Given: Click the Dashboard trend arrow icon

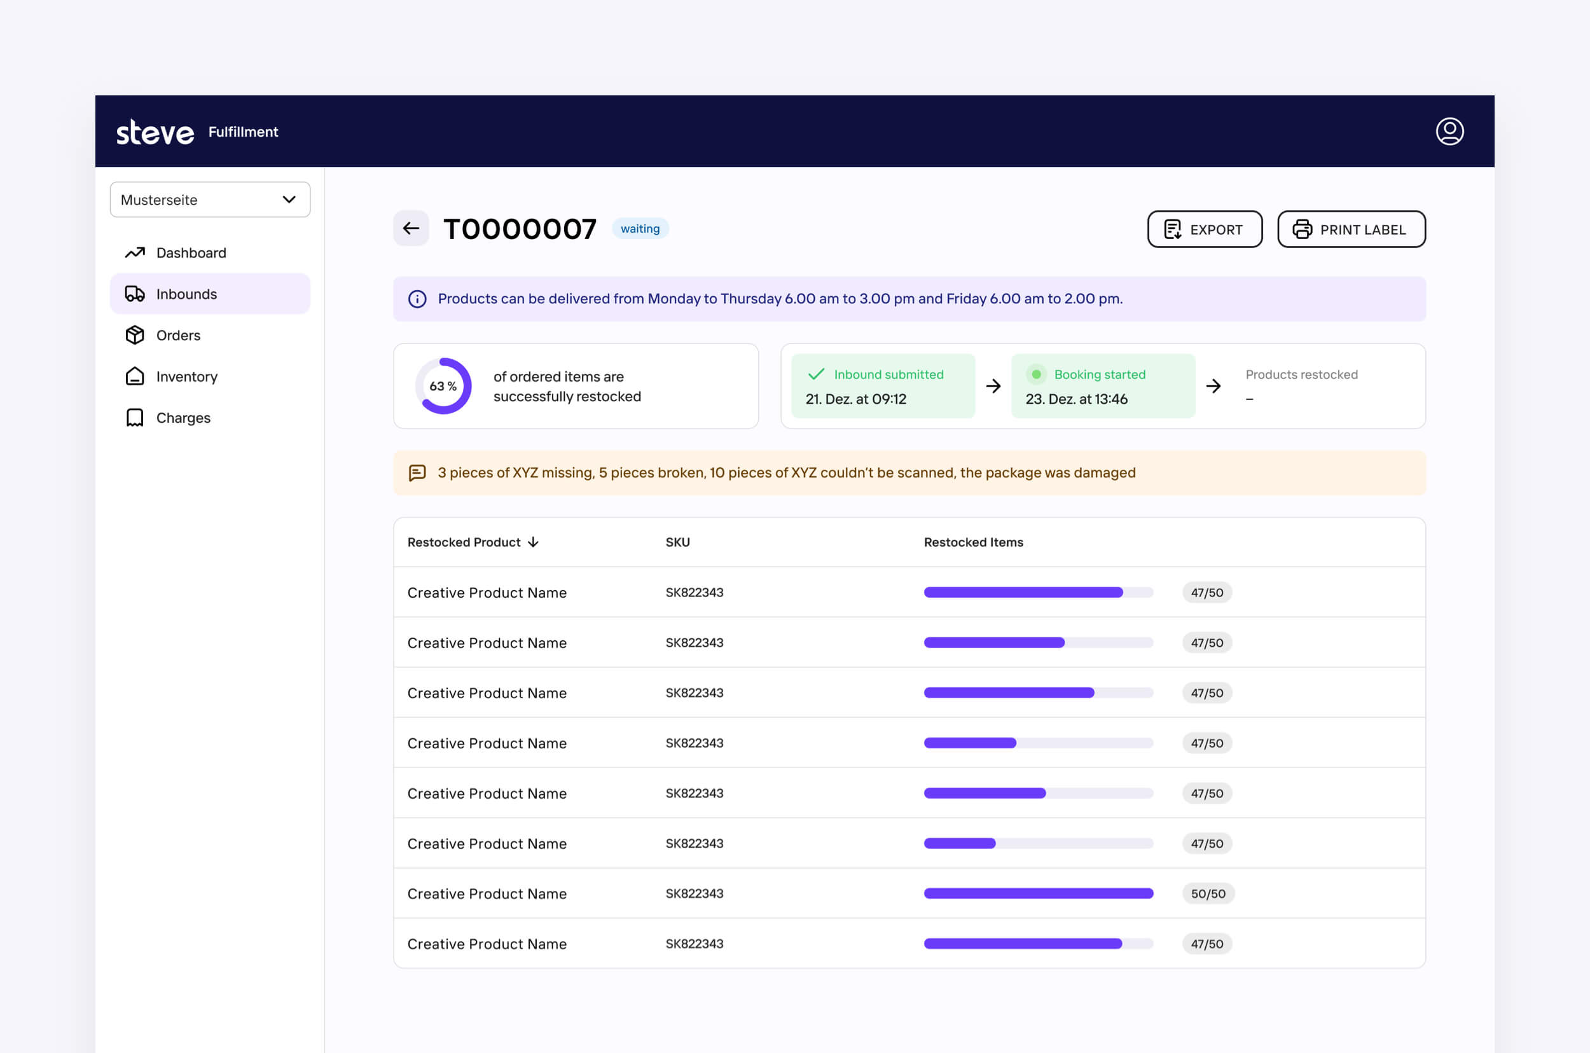Looking at the screenshot, I should [x=135, y=252].
